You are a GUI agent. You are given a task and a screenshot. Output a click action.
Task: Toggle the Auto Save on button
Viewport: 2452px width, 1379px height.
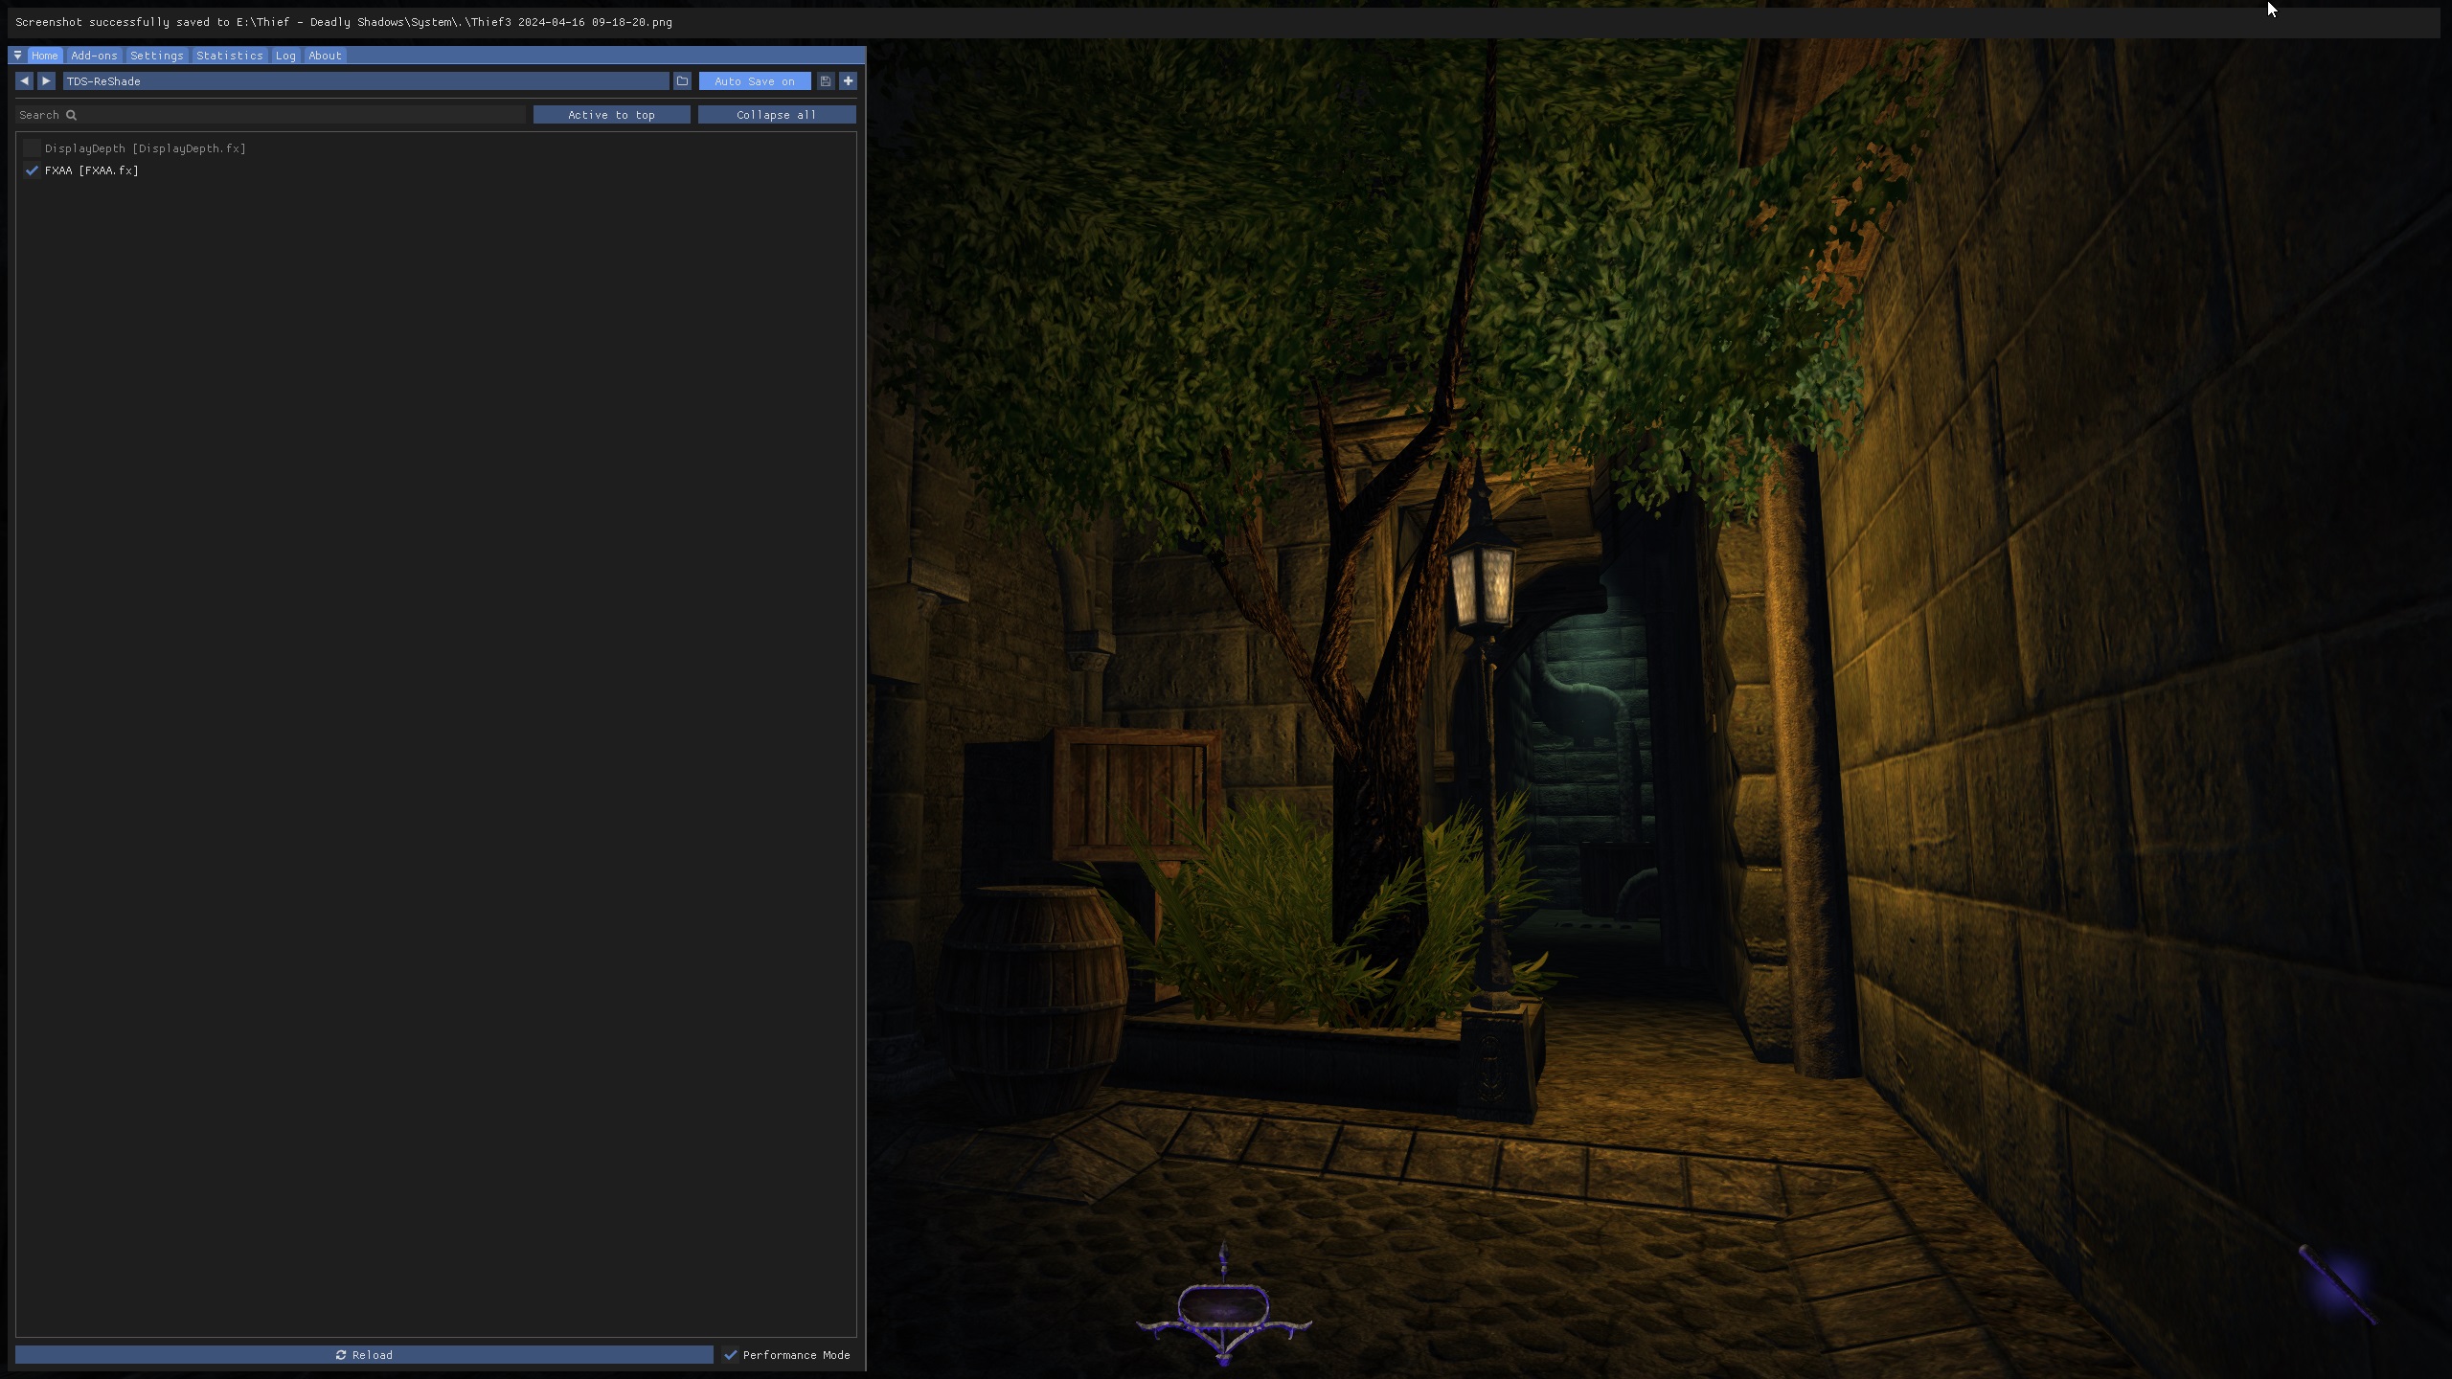pos(755,81)
